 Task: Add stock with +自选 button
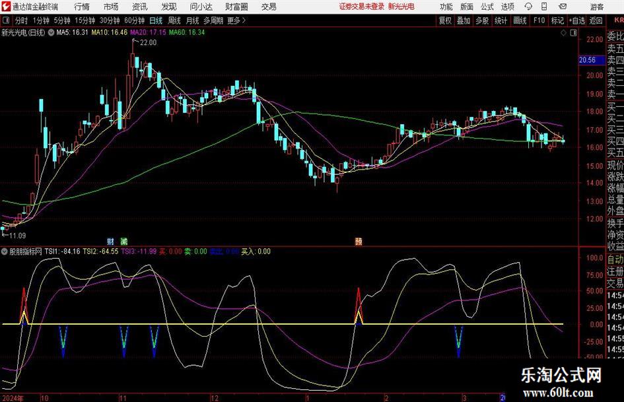tap(576, 20)
